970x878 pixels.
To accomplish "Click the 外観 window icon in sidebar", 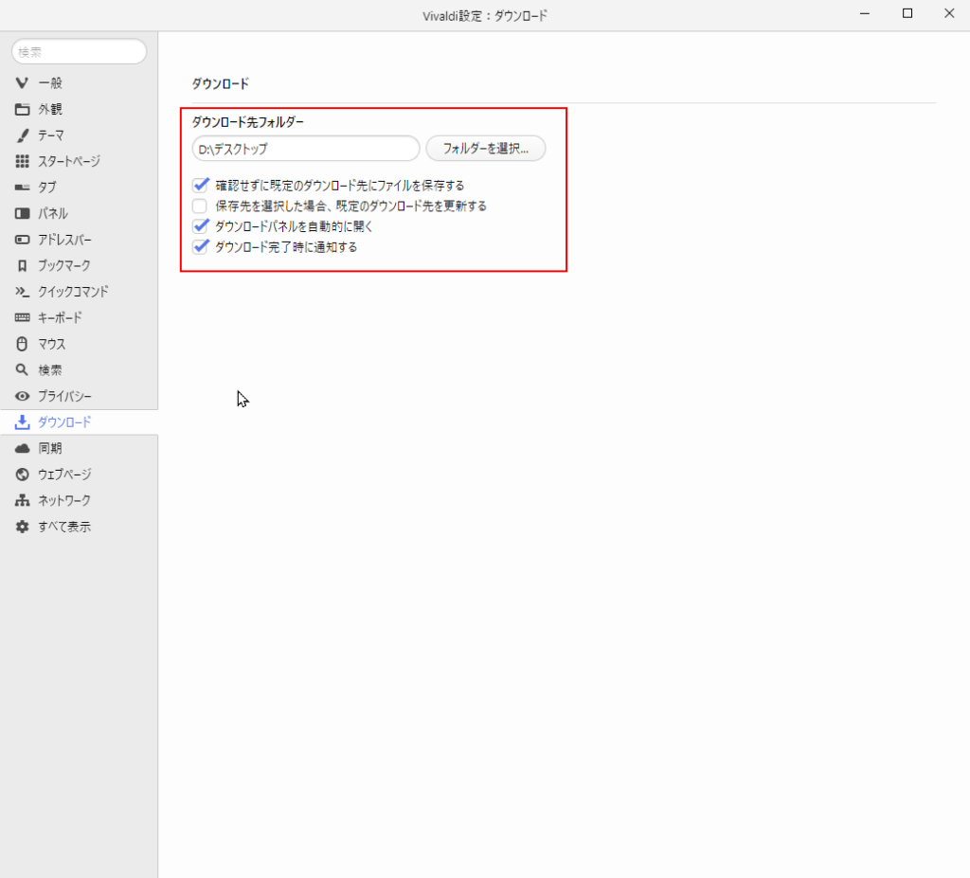I will tap(23, 109).
